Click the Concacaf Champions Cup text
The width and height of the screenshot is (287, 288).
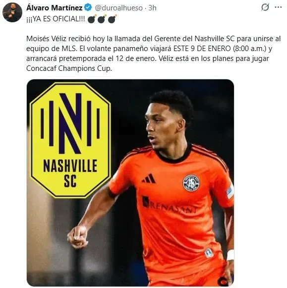pyautogui.click(x=69, y=68)
